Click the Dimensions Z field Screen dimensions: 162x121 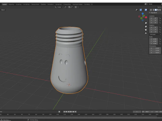point(155,52)
